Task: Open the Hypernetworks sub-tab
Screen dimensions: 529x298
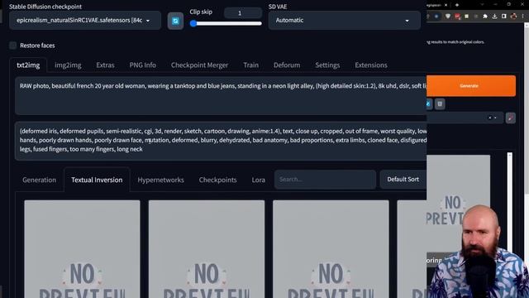Action: click(160, 180)
